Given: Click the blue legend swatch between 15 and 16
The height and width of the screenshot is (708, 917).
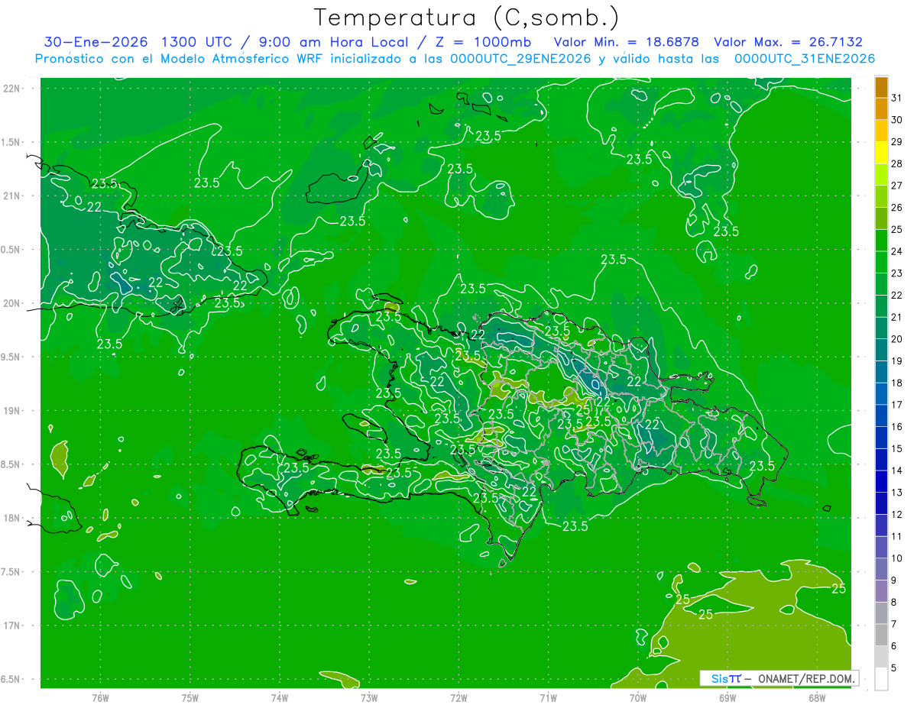Looking at the screenshot, I should pyautogui.click(x=881, y=438).
